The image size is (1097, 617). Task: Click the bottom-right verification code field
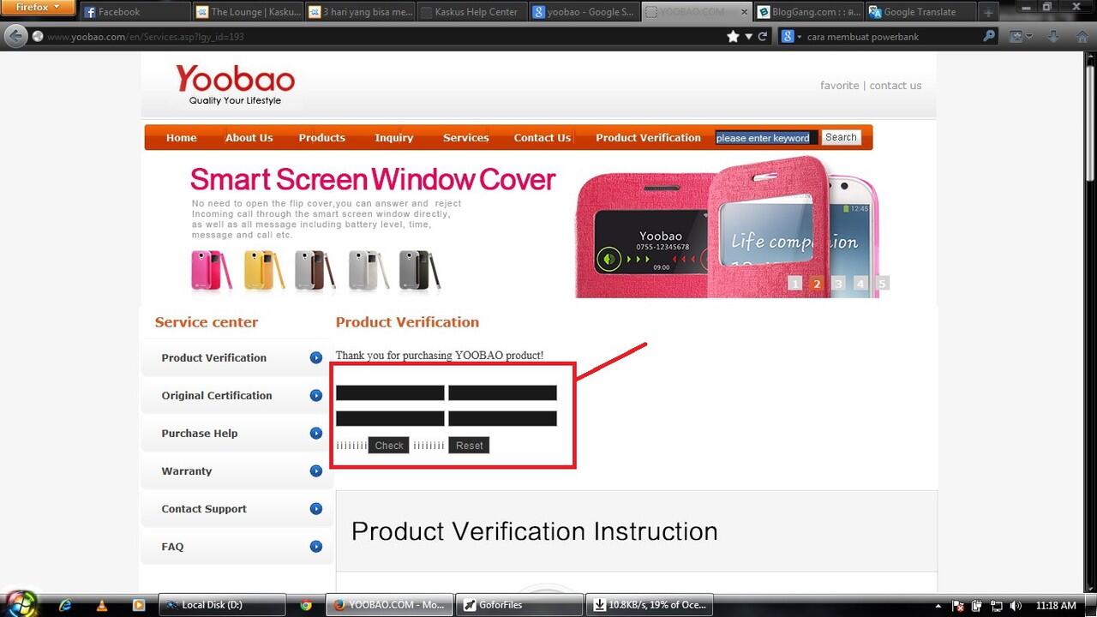[502, 419]
